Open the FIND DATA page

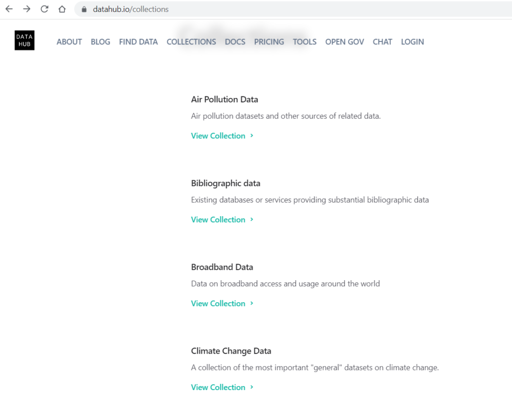pyautogui.click(x=138, y=42)
